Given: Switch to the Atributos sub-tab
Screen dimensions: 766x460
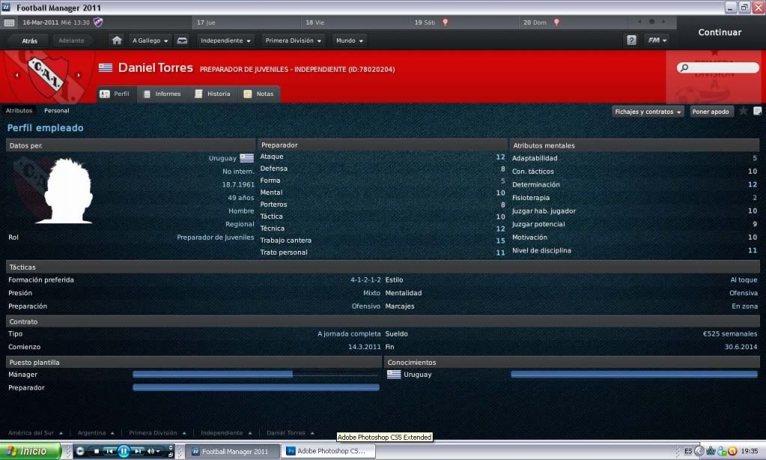Looking at the screenshot, I should [19, 110].
